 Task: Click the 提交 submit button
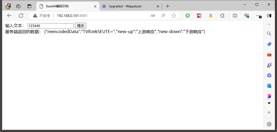[x=80, y=26]
